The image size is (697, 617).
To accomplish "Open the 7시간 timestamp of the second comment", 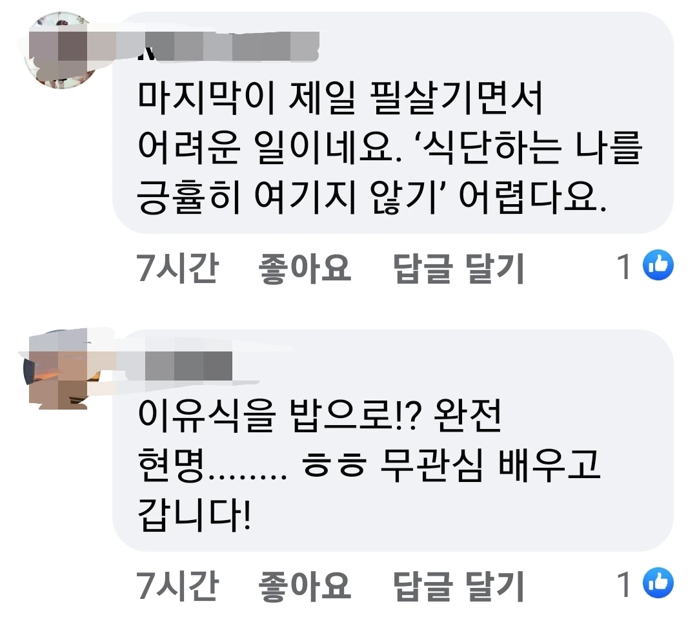I will click(x=177, y=585).
